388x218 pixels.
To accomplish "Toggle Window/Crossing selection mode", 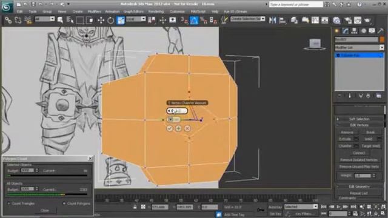I will pos(90,20).
